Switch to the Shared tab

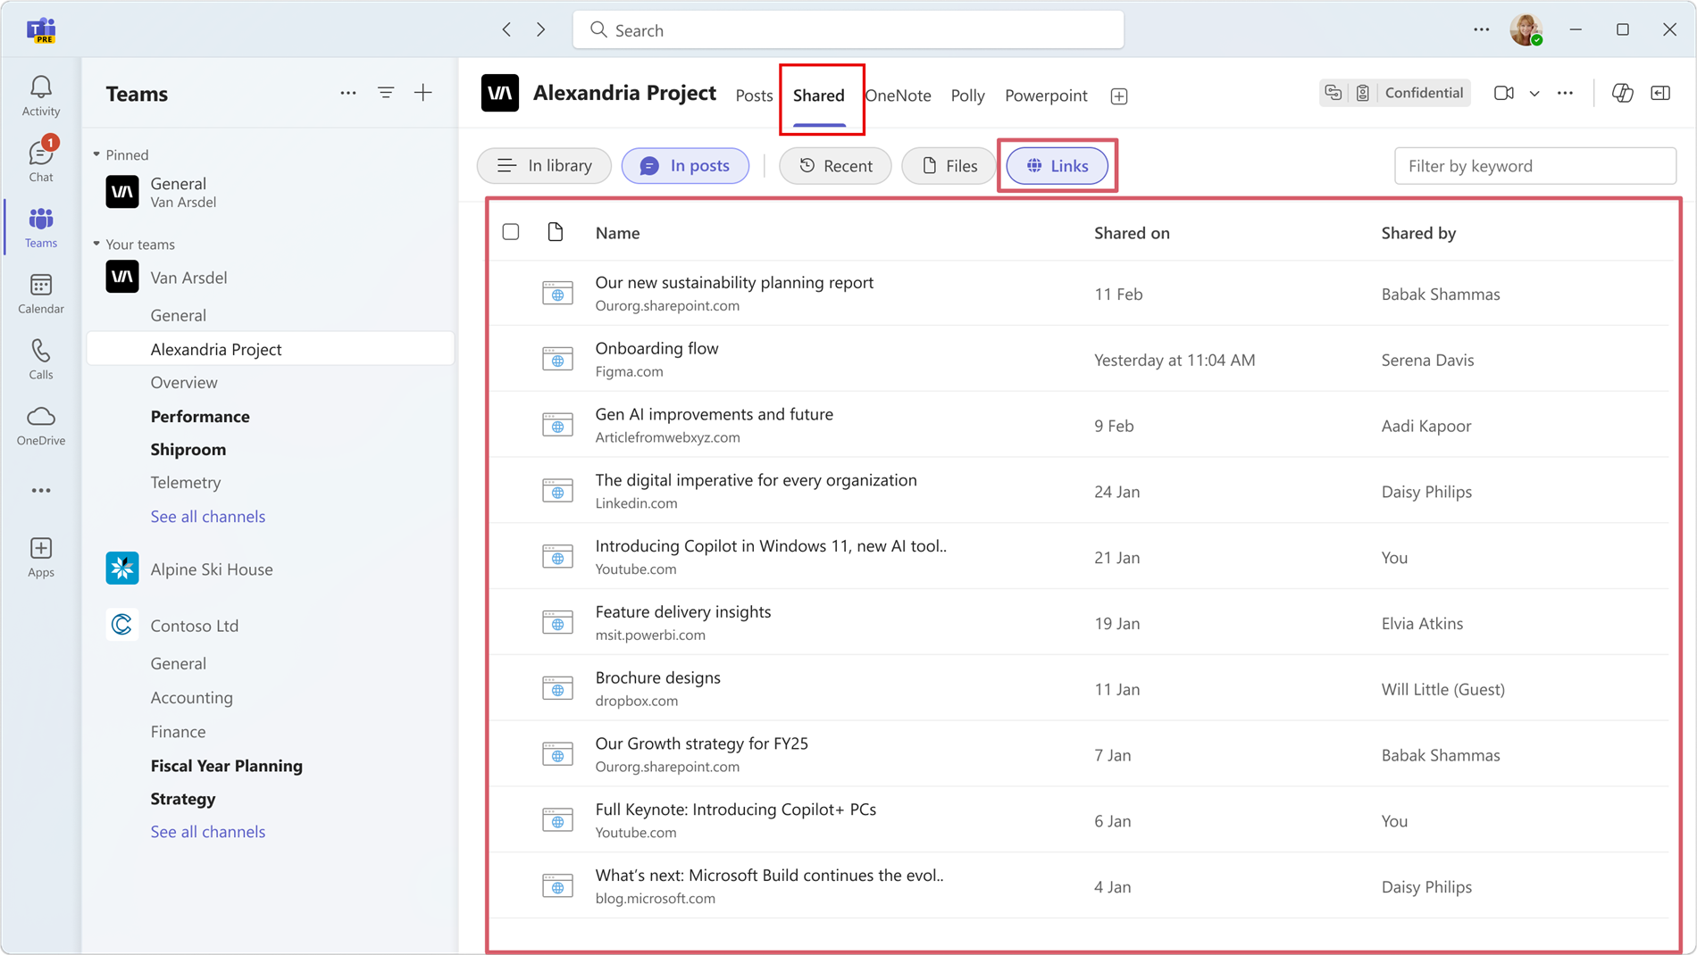[x=819, y=95]
